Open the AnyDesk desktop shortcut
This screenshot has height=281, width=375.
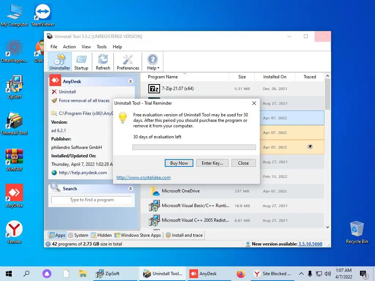(14, 196)
